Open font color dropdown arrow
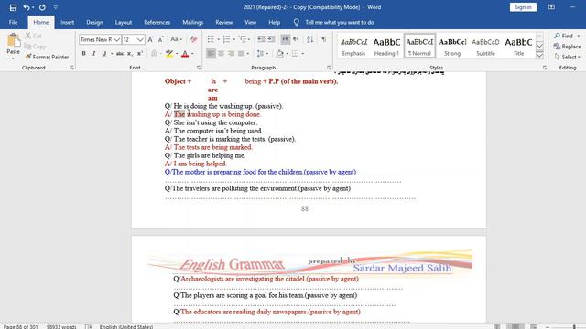Image resolution: width=586 pixels, height=329 pixels. [x=192, y=54]
